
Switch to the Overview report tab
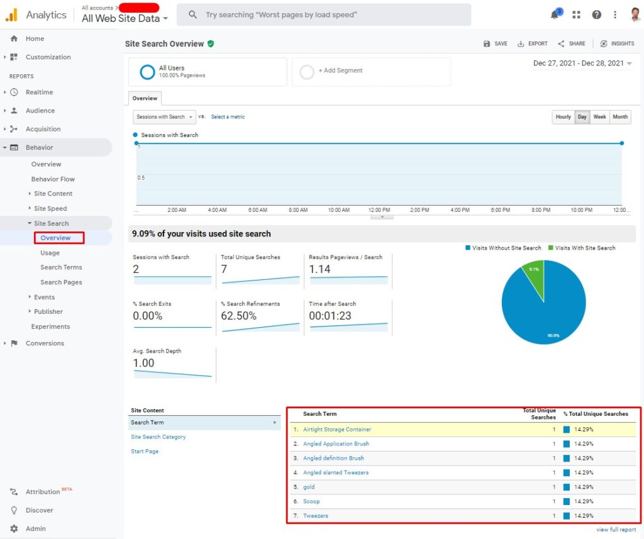tap(145, 98)
